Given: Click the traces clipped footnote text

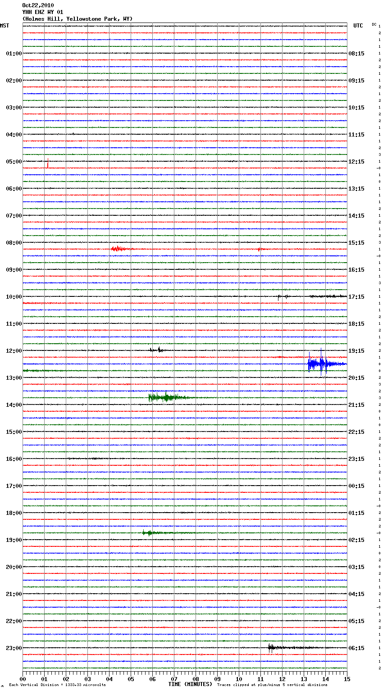Looking at the screenshot, I should (x=272, y=685).
